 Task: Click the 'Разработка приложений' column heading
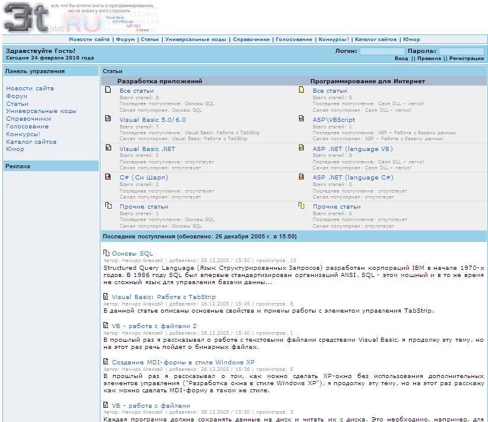(160, 81)
